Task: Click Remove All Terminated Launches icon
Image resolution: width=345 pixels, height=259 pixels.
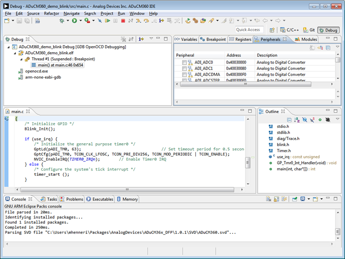Action: 123,39
